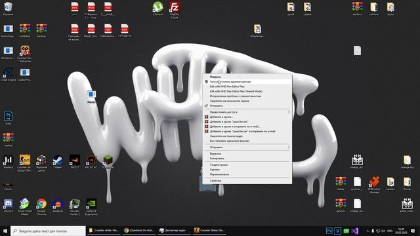
Task: Open the FileZilla Client desktop shortcut
Action: [x=175, y=10]
